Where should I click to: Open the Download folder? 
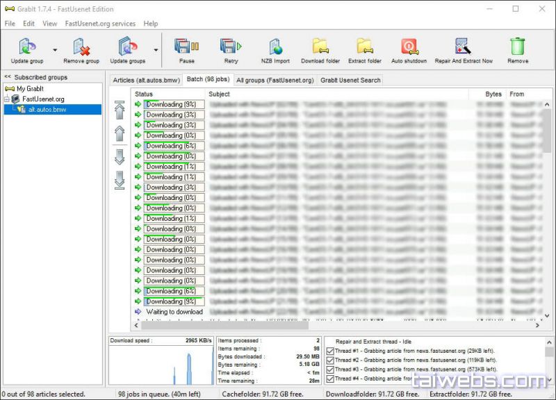click(320, 47)
